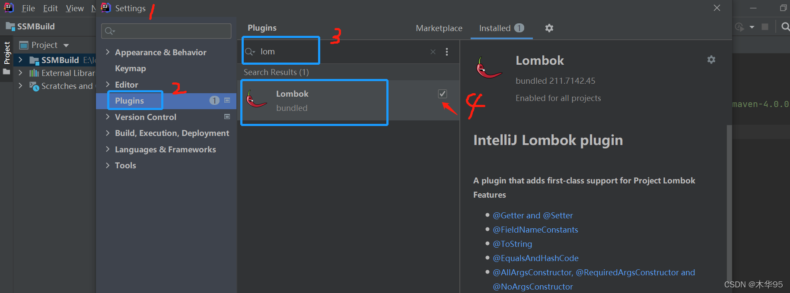This screenshot has height=293, width=790.
Task: Click the Plugins panel title
Action: pos(262,28)
